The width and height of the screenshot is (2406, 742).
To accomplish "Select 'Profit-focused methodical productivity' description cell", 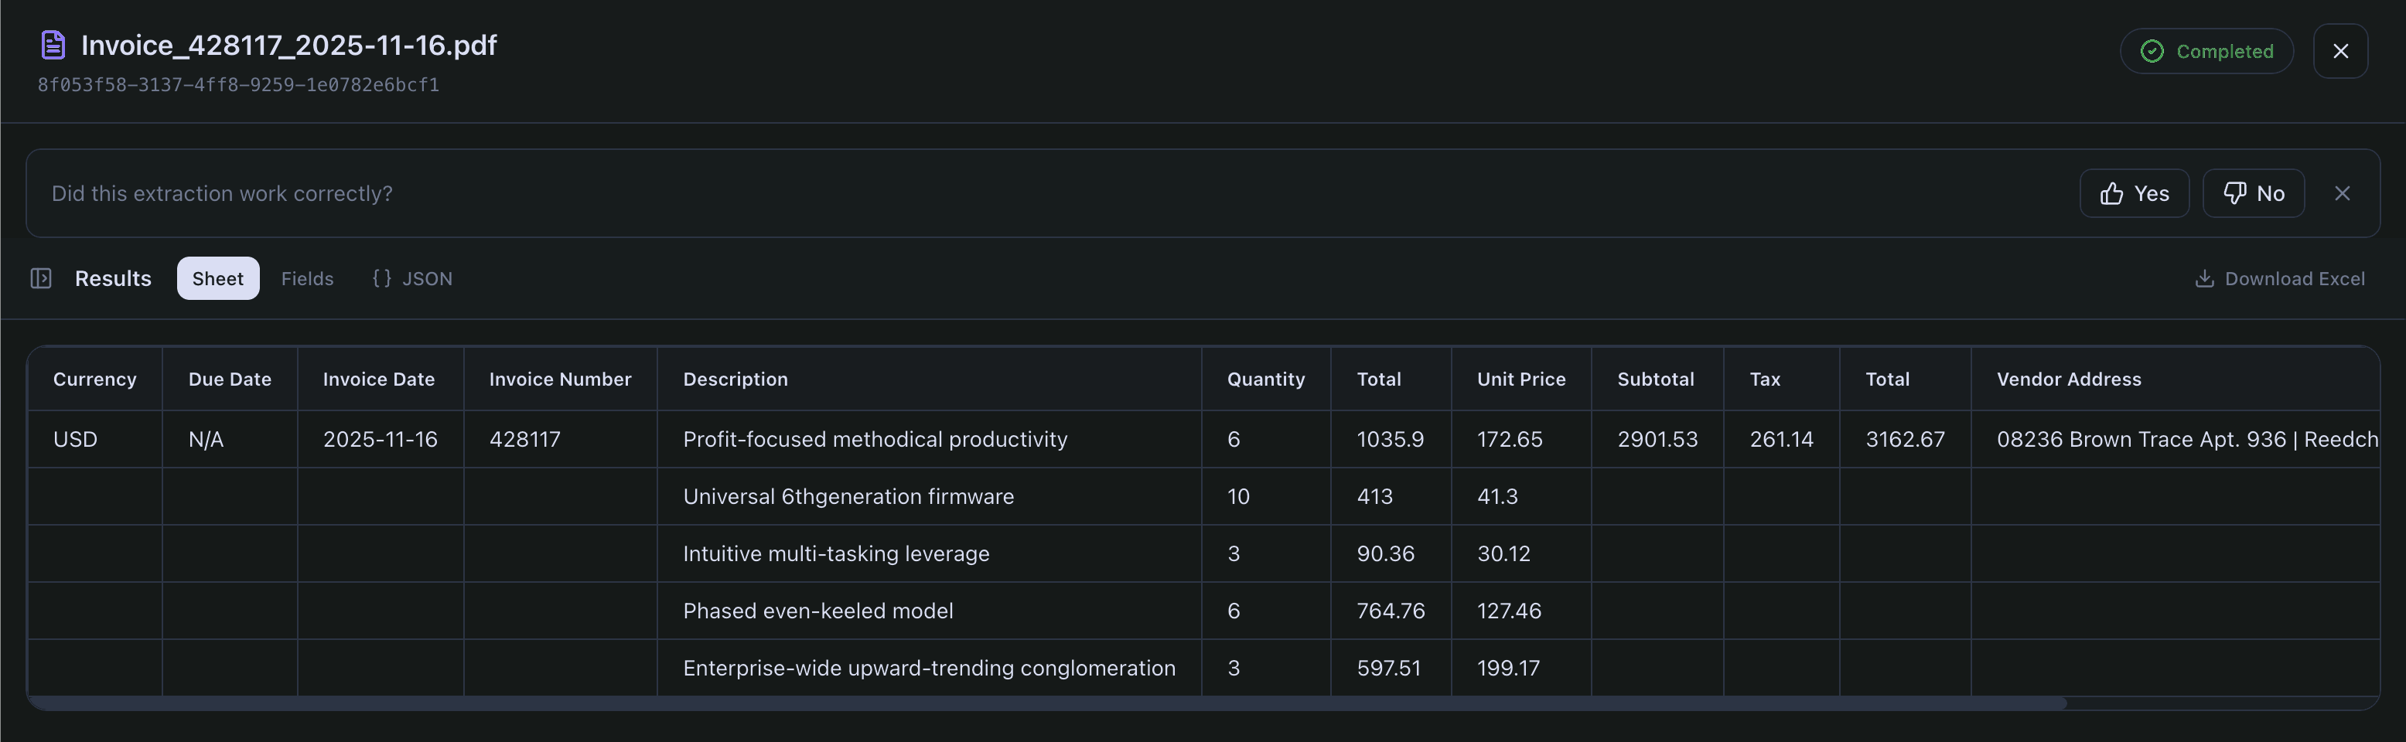I will [930, 439].
